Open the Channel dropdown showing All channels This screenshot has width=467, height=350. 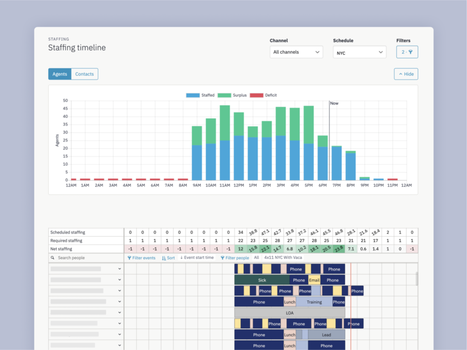click(x=296, y=52)
